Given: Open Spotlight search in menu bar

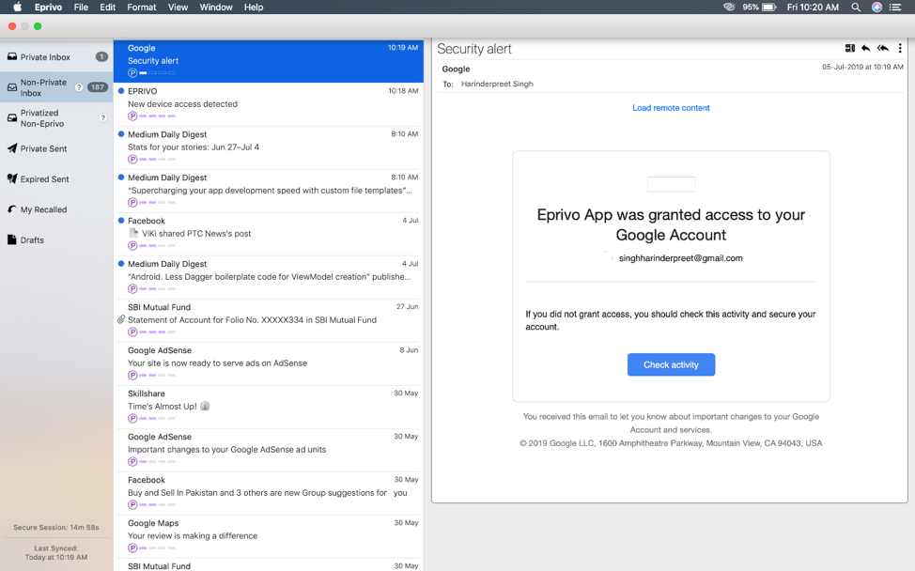Looking at the screenshot, I should pos(856,7).
